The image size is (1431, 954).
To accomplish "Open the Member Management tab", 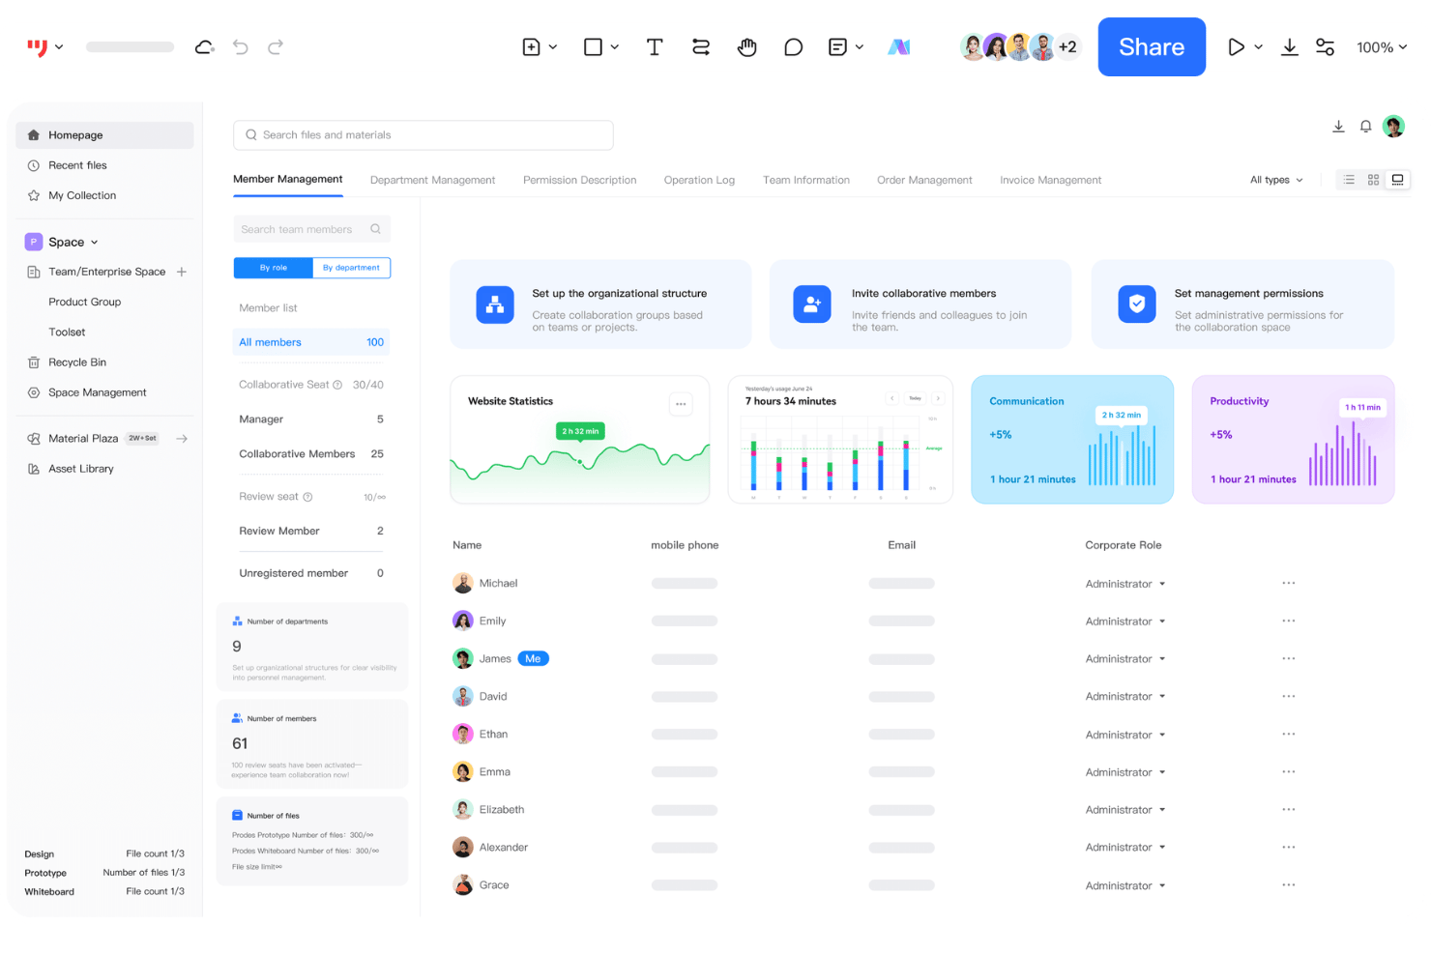I will (288, 179).
